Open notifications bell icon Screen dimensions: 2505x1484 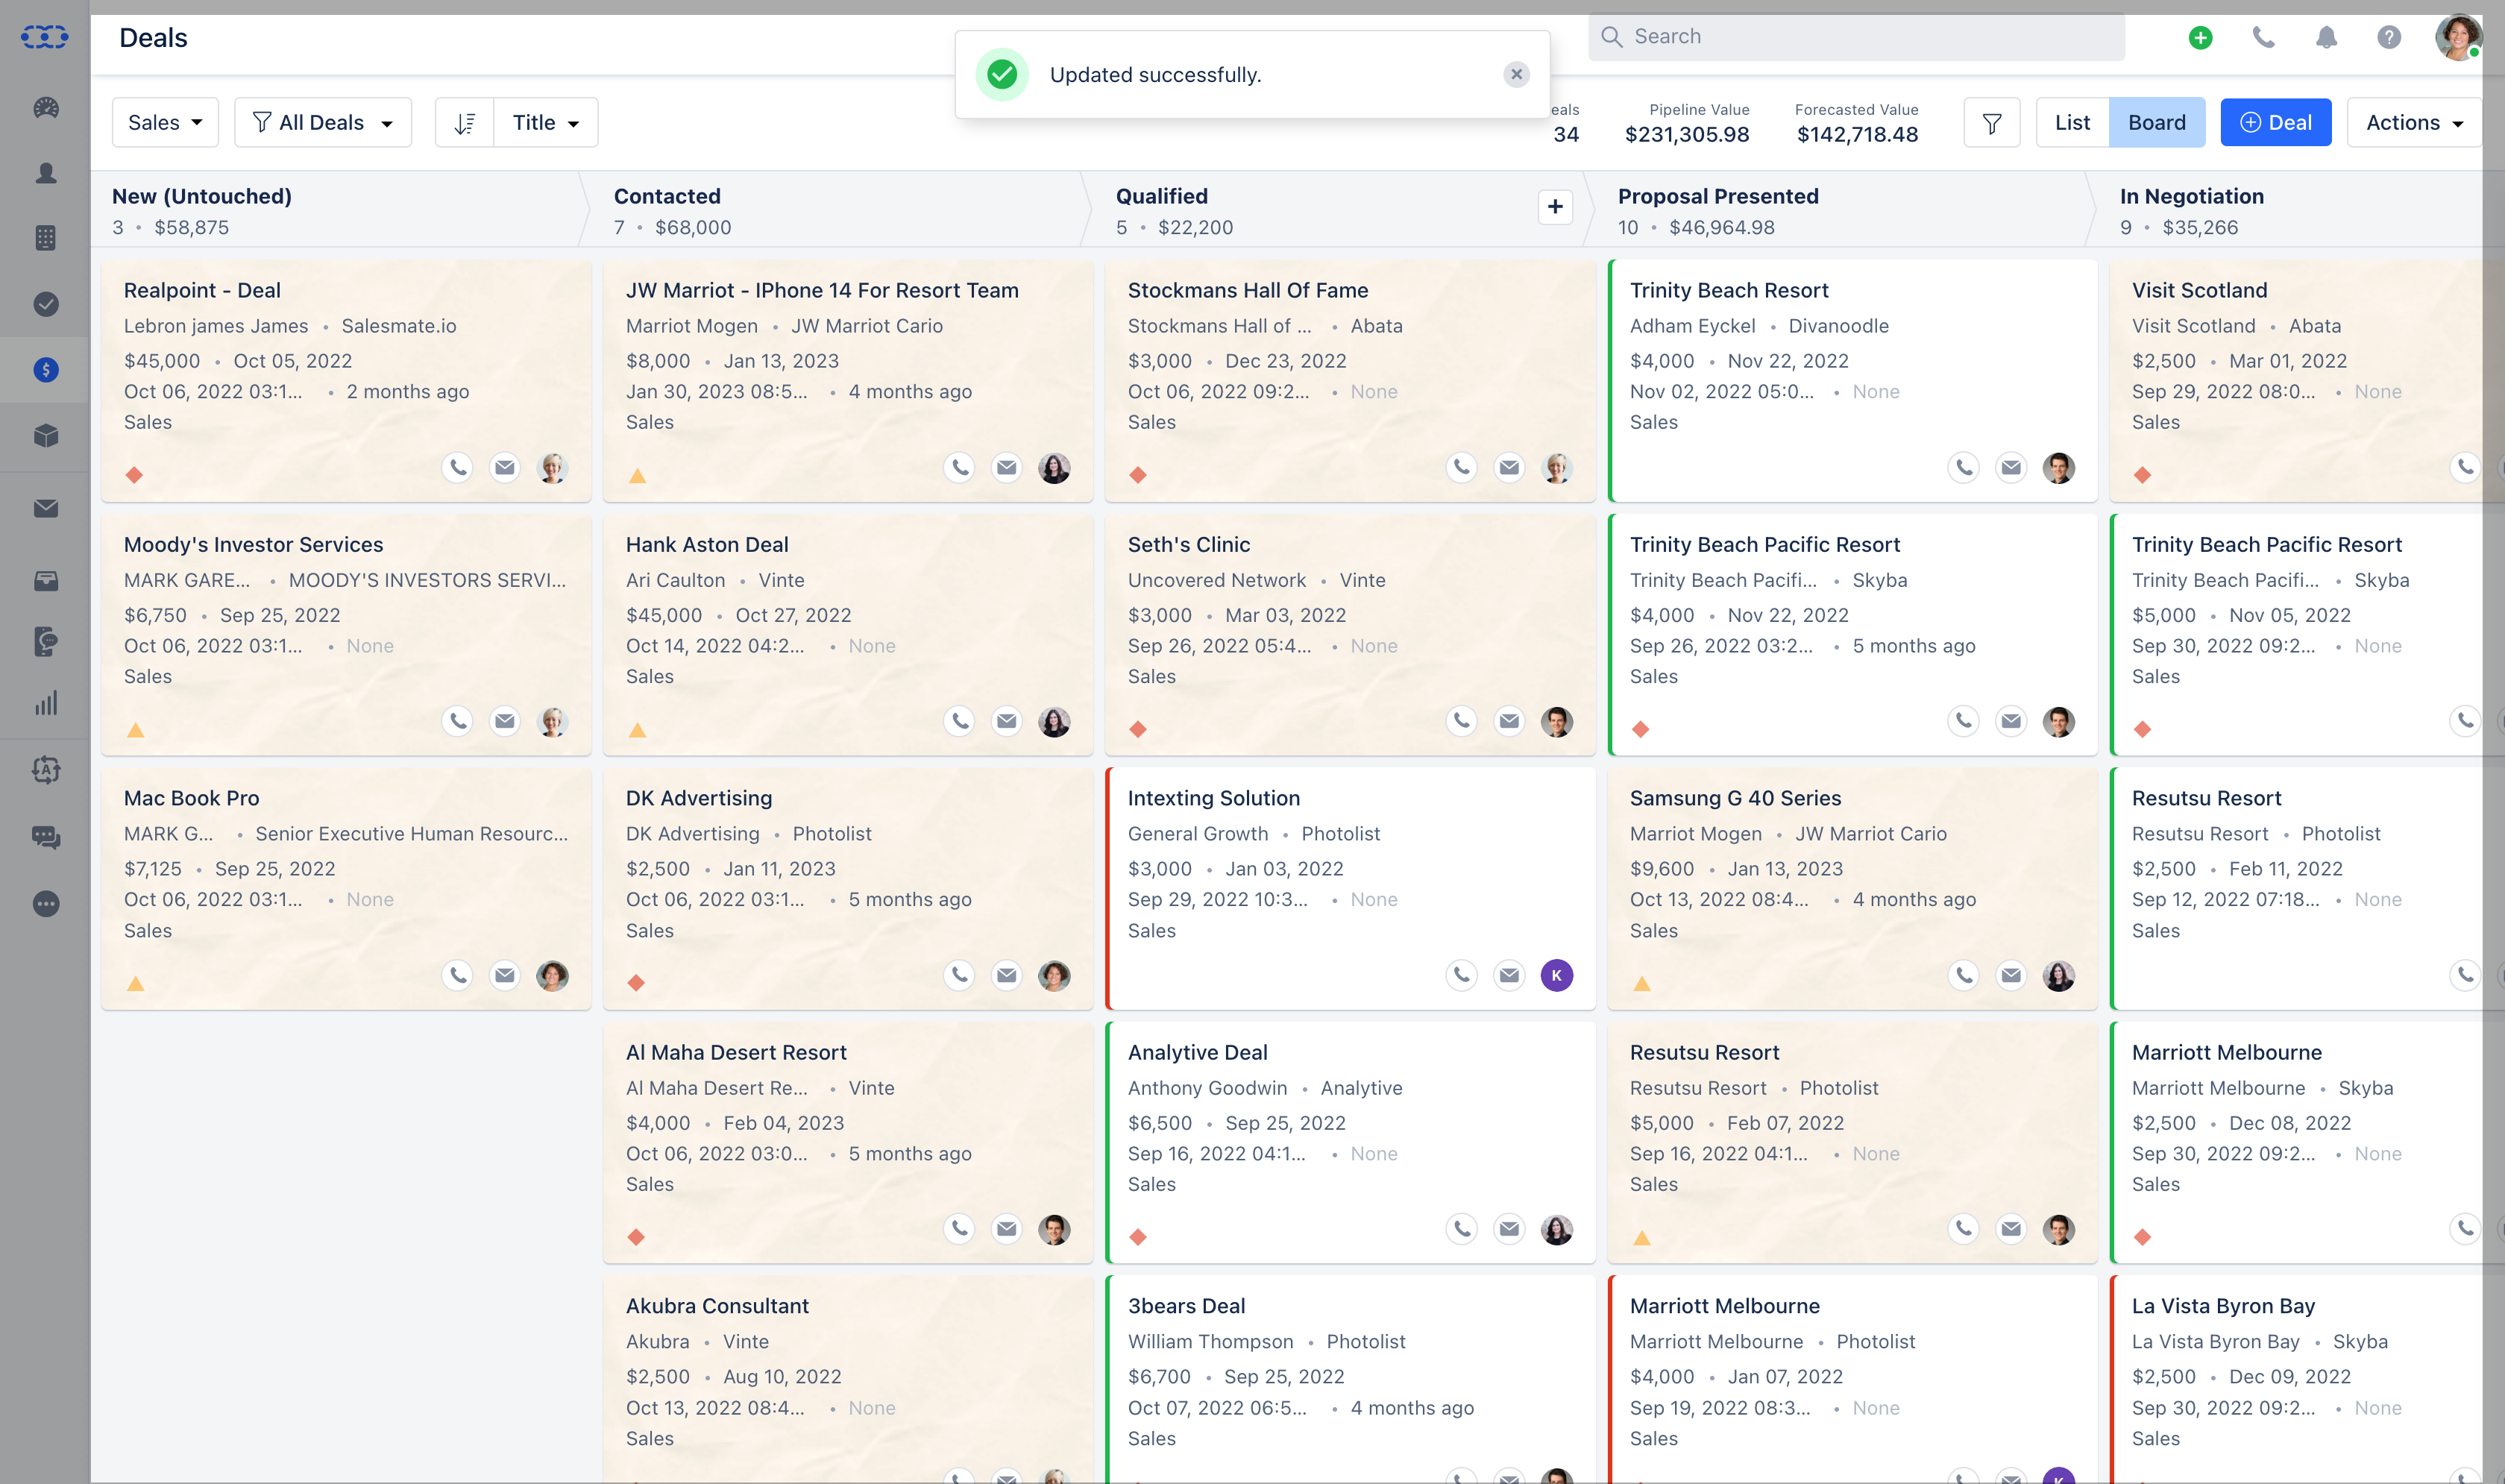2326,38
